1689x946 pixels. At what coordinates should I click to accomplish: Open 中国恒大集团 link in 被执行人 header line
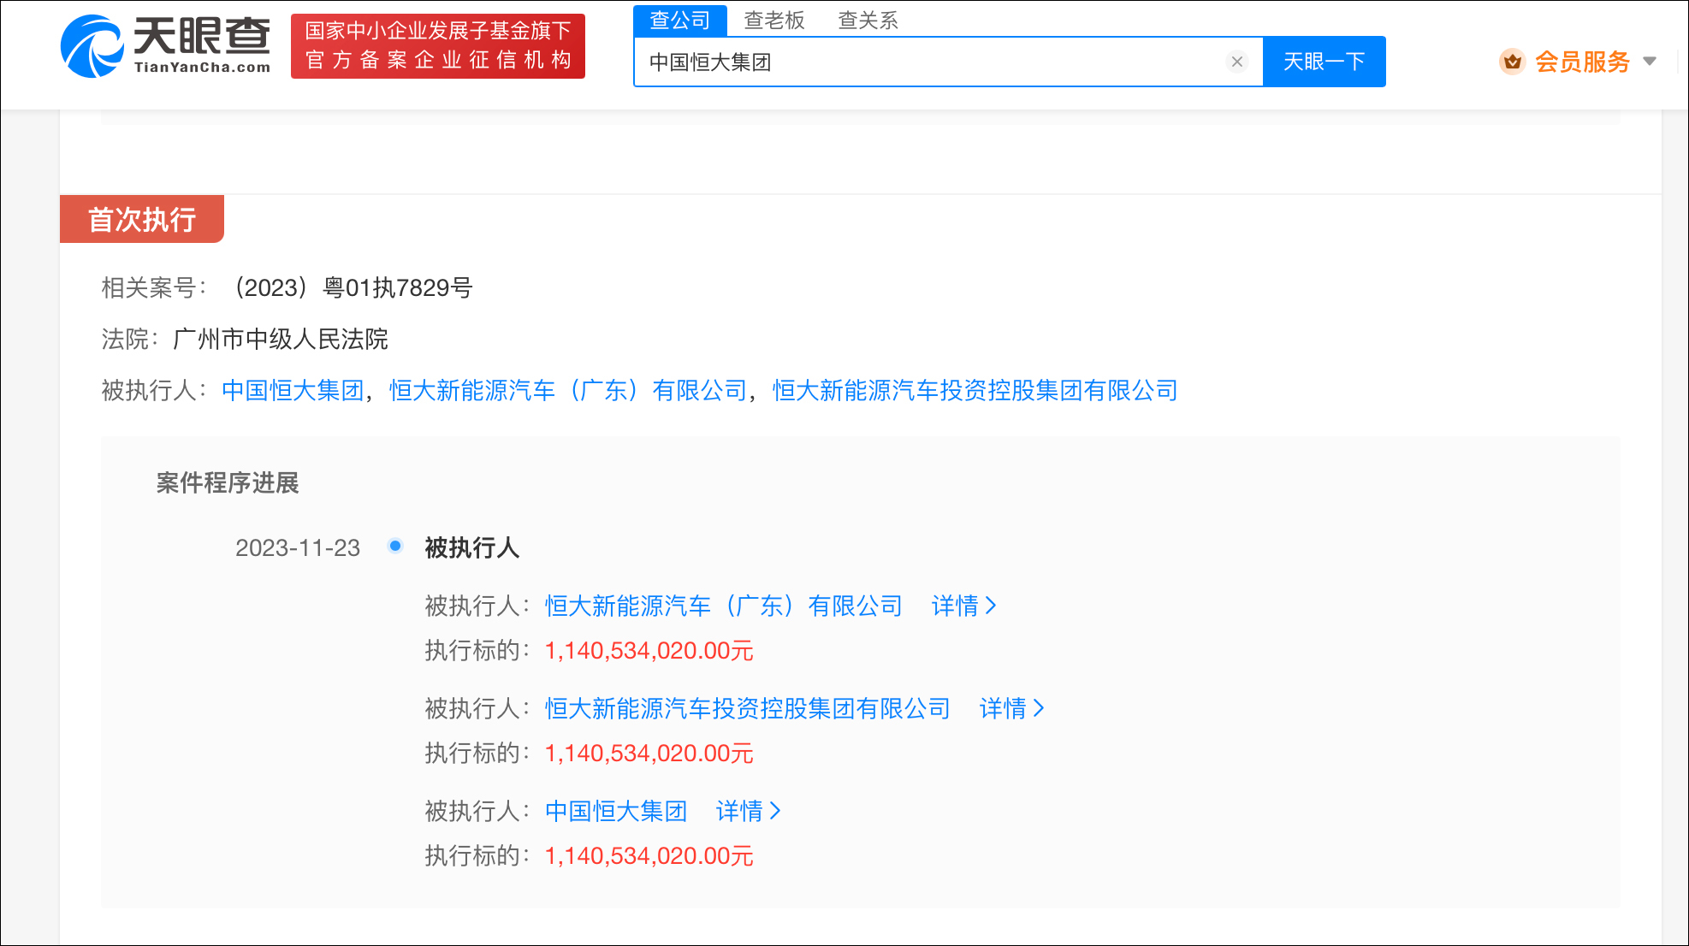293,391
